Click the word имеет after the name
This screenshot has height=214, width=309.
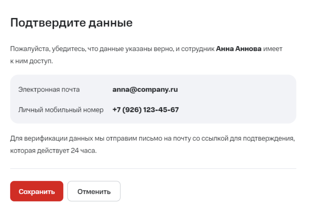(x=273, y=49)
